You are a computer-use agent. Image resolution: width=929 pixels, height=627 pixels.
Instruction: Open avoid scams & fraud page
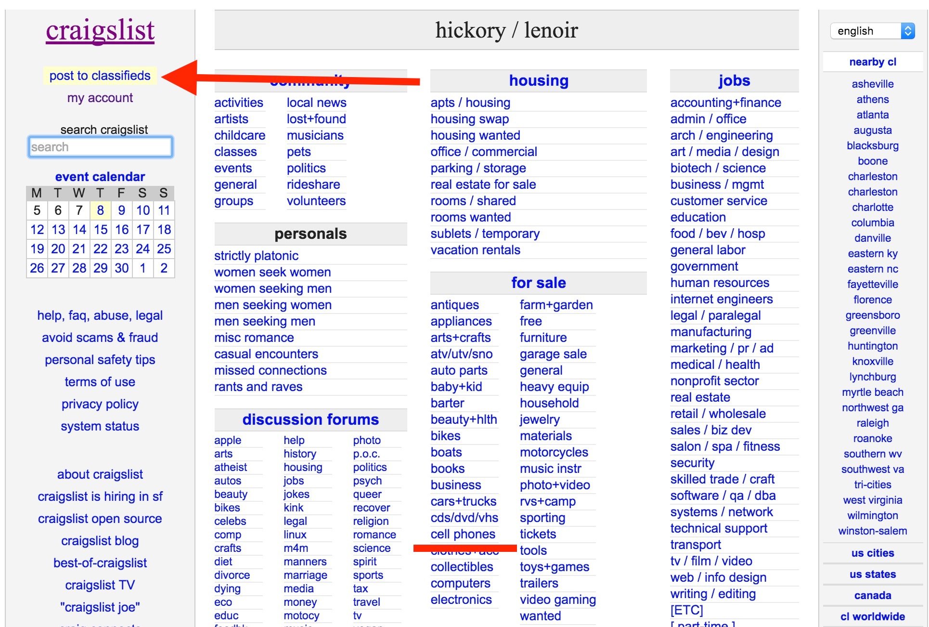pos(100,338)
